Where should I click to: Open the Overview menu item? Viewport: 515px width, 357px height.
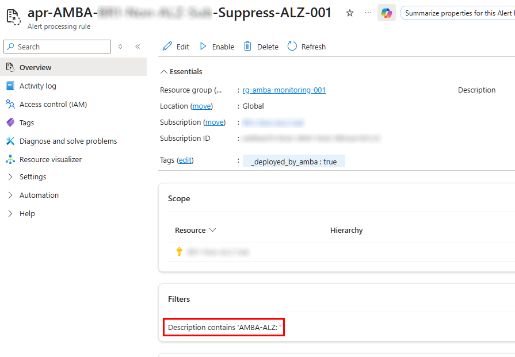coord(73,67)
